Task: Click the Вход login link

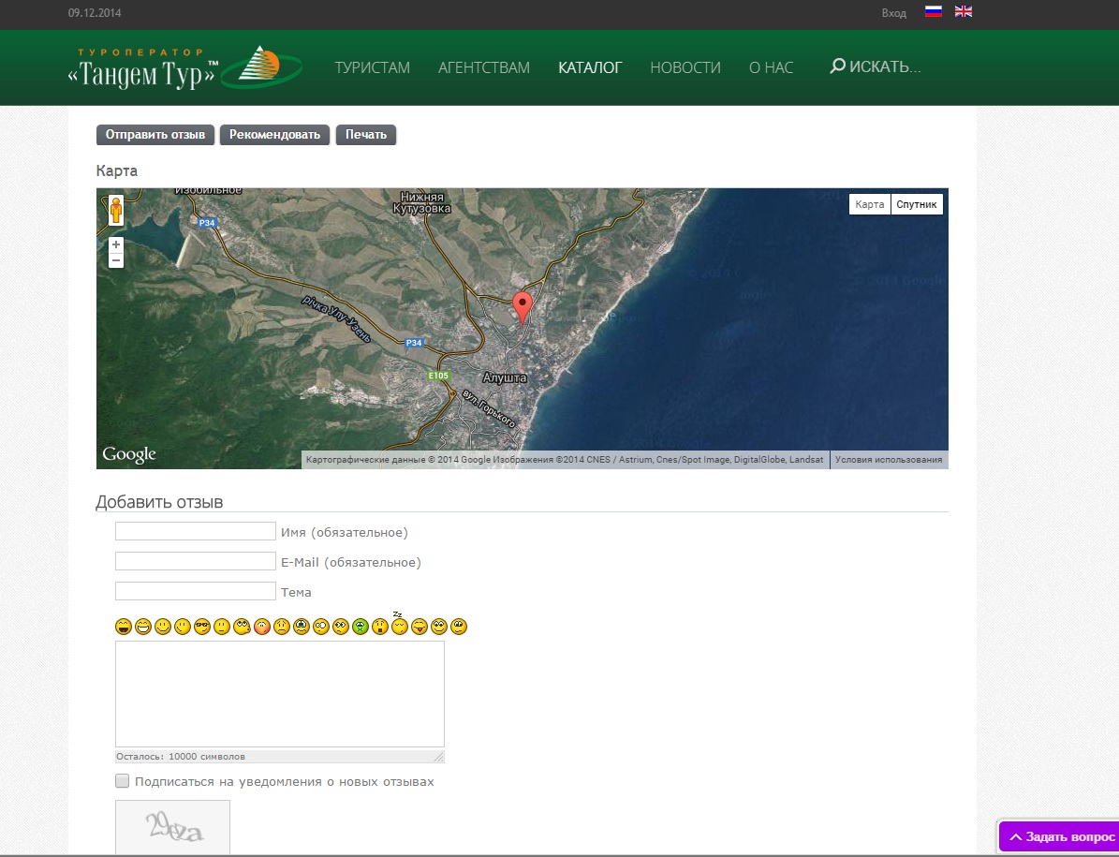Action: pos(893,13)
